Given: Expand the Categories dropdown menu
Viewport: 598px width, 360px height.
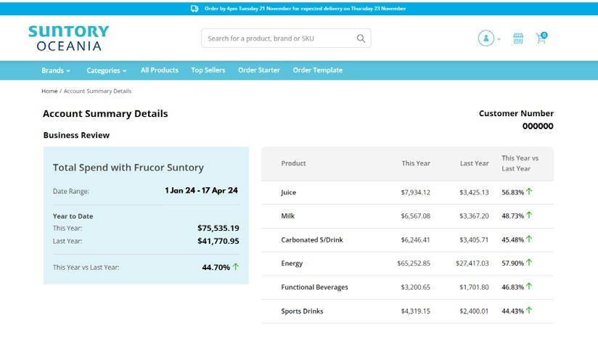Looking at the screenshot, I should tap(107, 70).
